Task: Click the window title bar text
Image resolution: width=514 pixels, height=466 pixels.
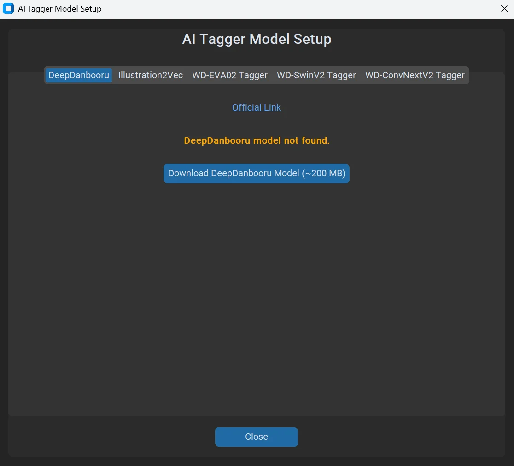Action: point(60,9)
